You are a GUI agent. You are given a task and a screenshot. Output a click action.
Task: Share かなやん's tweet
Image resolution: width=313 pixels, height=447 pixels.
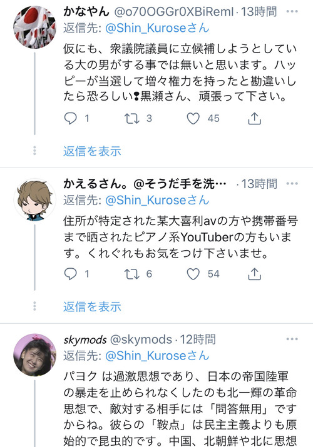(x=255, y=118)
